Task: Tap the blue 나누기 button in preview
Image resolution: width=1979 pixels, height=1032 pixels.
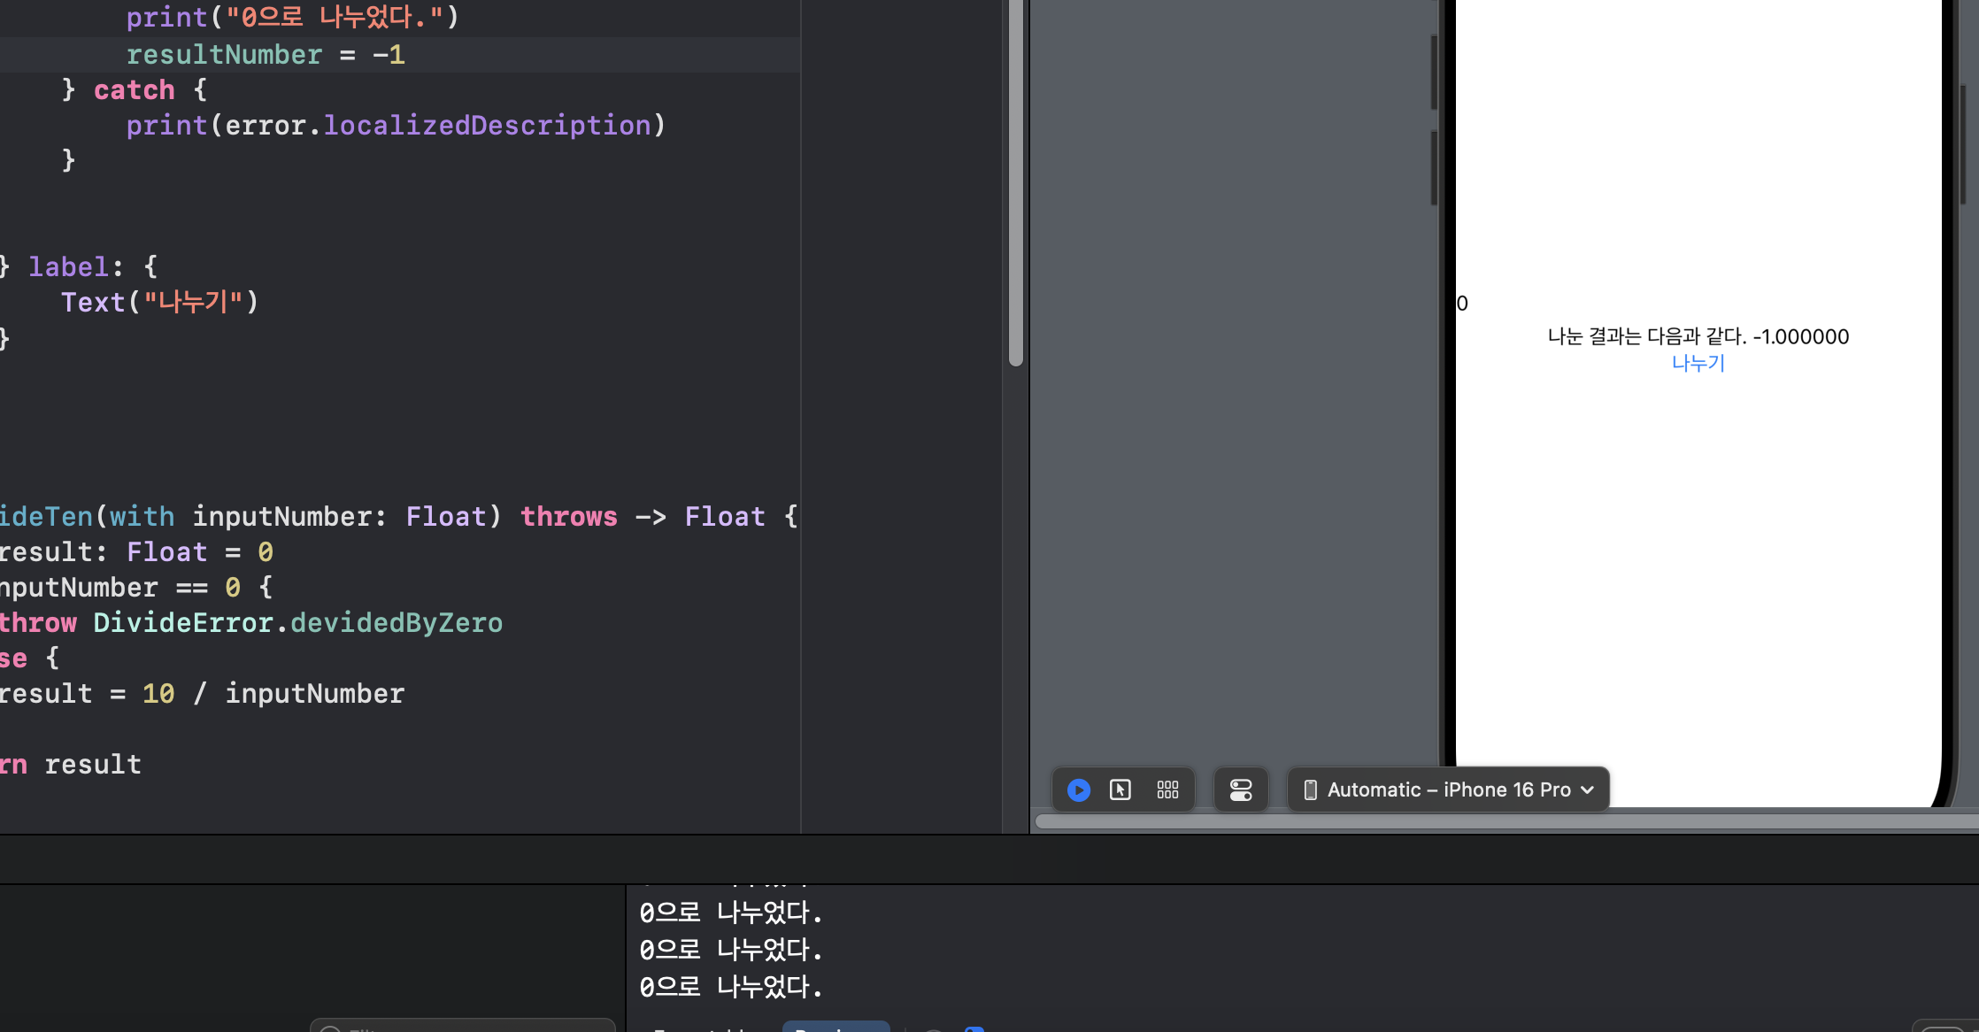Action: click(x=1698, y=363)
